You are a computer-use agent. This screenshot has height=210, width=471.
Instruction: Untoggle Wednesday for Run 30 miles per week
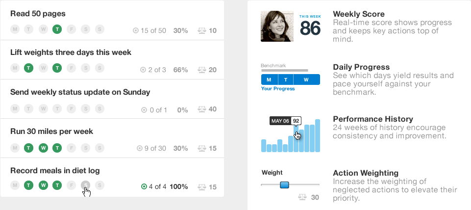coord(43,148)
